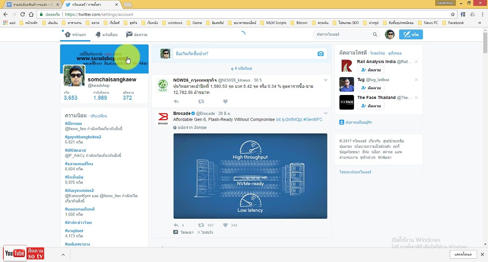The image size is (488, 262).
Task: Click the search magnifier icon in Twitter
Action: (375, 35)
